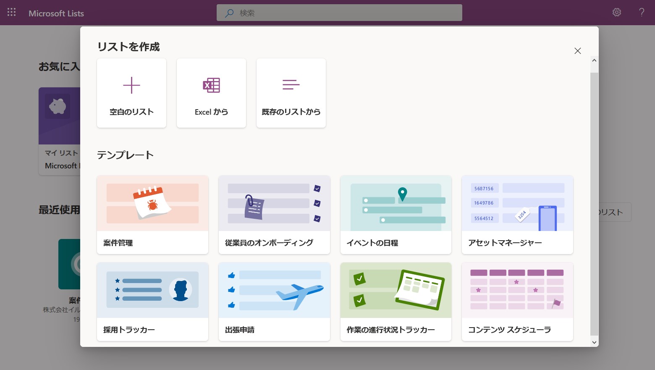Open settings gear in header
Image resolution: width=655 pixels, height=370 pixels.
(x=617, y=13)
